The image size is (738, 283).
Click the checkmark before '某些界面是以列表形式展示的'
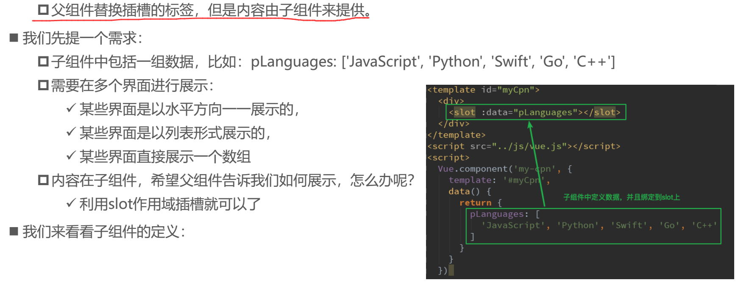click(71, 132)
